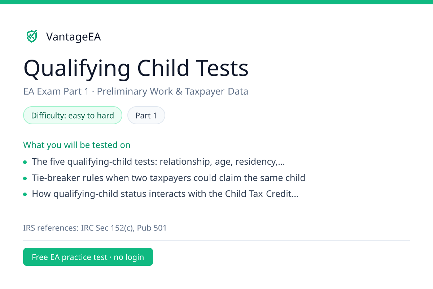433x289 pixels.
Task: Start the Free EA practice test button
Action: (x=88, y=257)
